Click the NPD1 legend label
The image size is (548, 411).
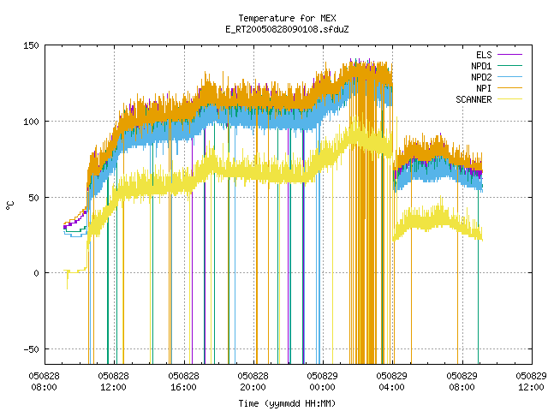[481, 66]
